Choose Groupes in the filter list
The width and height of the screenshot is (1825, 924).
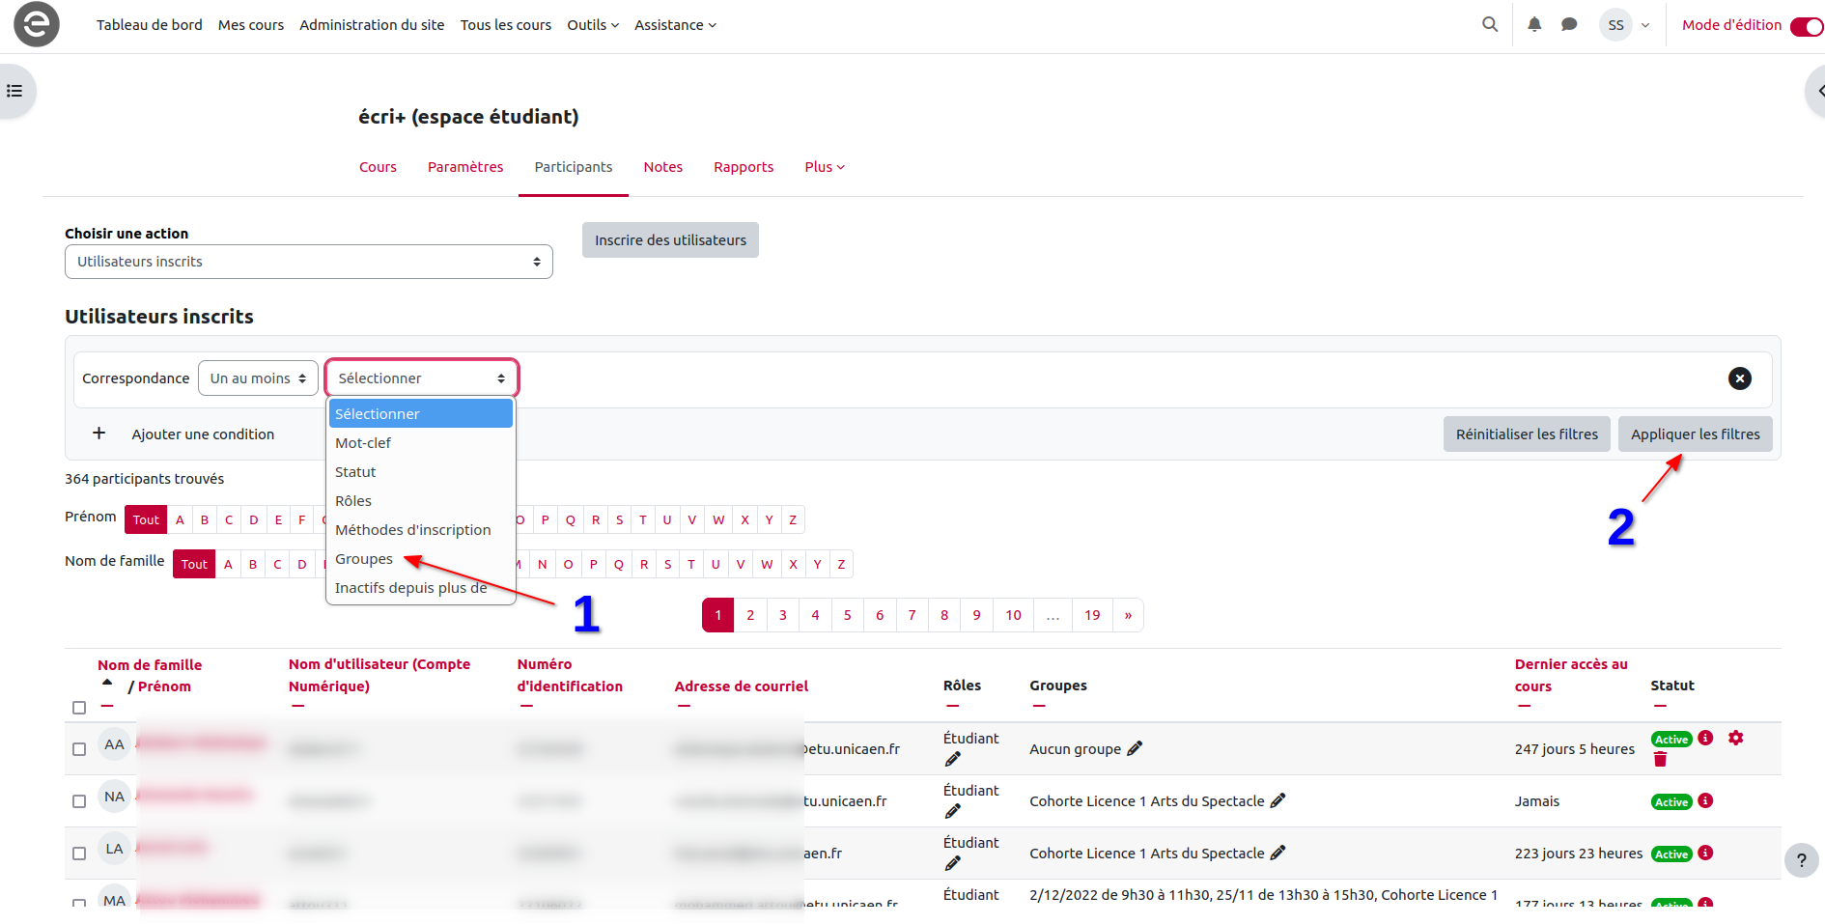pos(364,559)
